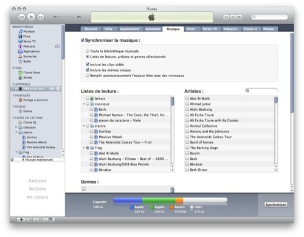Select Listes de lecture, artistes et genres option
The width and height of the screenshot is (304, 237).
(88, 57)
